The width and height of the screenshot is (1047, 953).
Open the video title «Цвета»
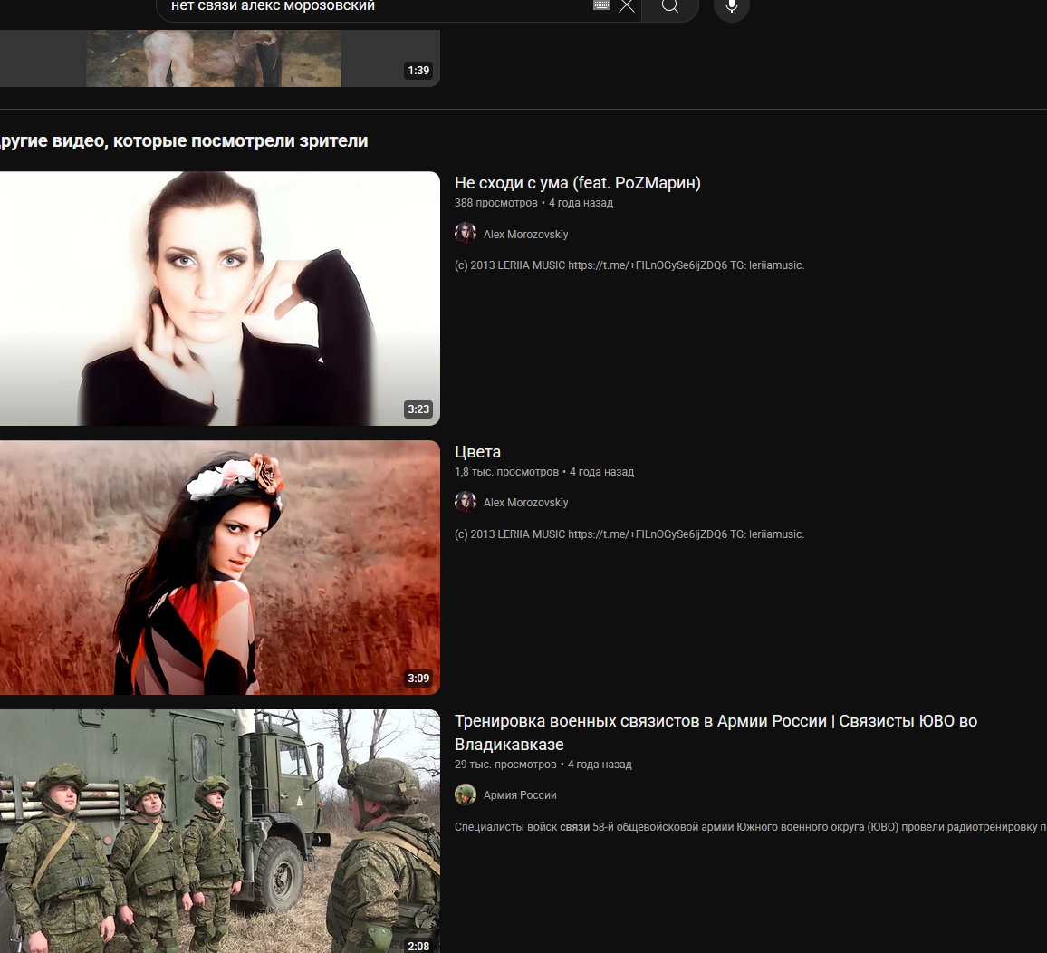coord(477,452)
